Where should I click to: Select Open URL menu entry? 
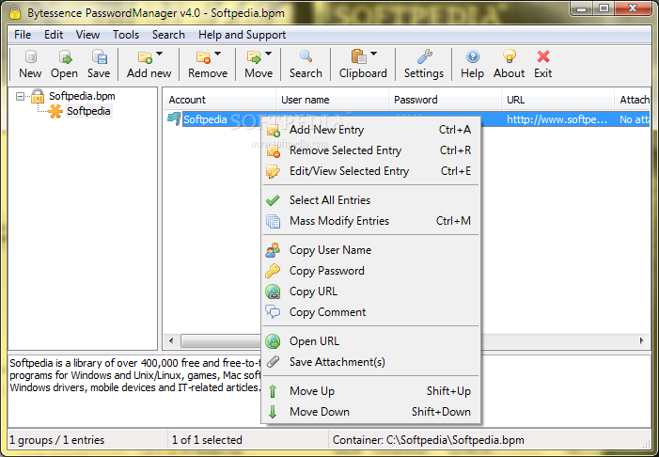pyautogui.click(x=370, y=341)
